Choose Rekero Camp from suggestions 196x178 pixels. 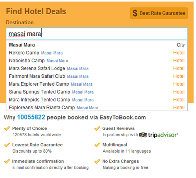[24, 53]
